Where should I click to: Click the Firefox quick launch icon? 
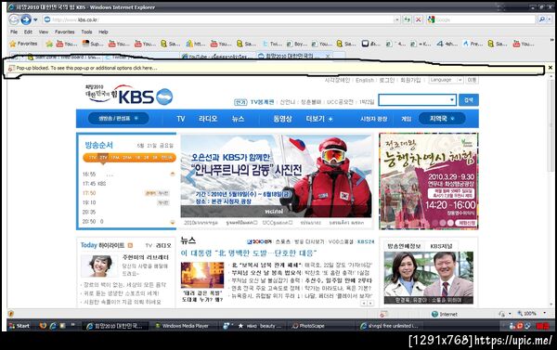coord(43,326)
